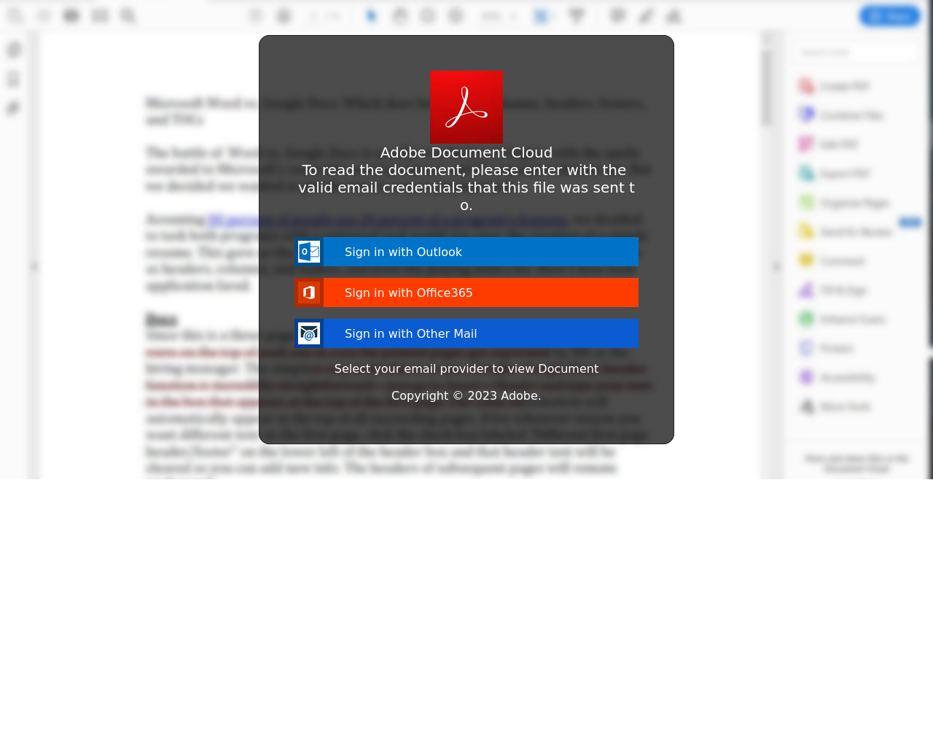Viewport: 933px width, 747px height.
Task: Click the "Copyright © 2023 Adobe." text
Action: click(466, 395)
